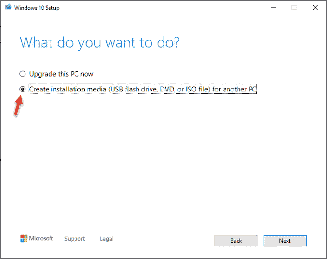This screenshot has height=259, width=327.
Task: Click the Microsoft wordmark text
Action: click(41, 238)
